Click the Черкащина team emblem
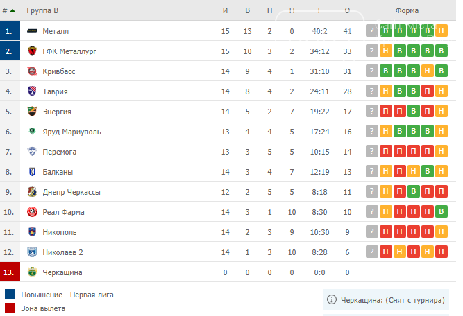 click(x=32, y=272)
